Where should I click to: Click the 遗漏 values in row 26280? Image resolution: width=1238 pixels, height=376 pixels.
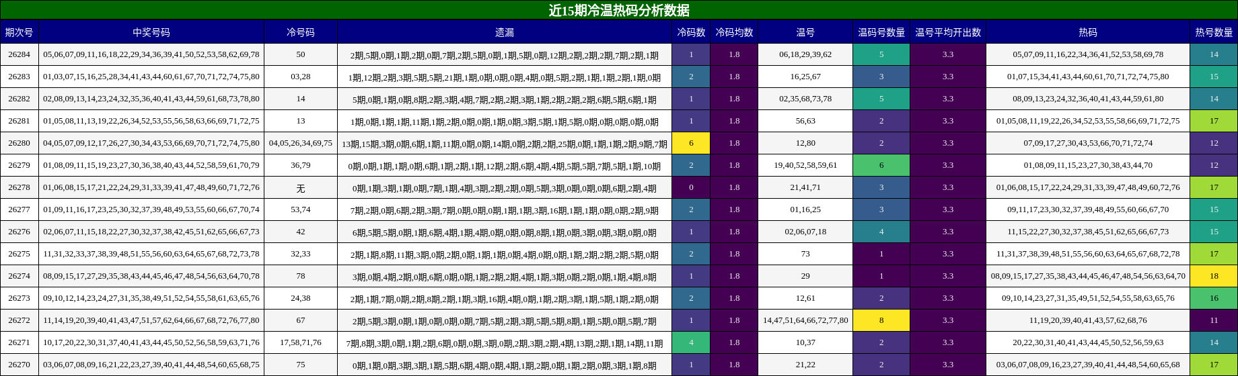point(505,143)
